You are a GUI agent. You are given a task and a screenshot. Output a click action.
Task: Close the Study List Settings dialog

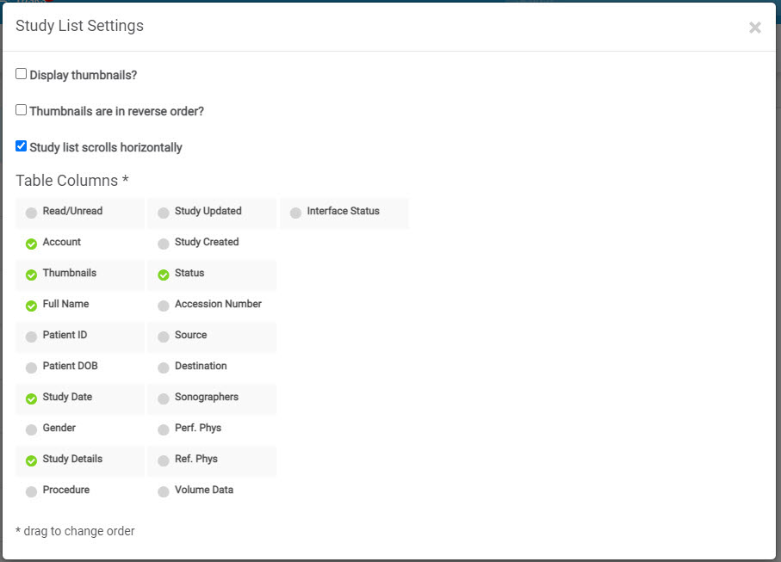click(755, 28)
